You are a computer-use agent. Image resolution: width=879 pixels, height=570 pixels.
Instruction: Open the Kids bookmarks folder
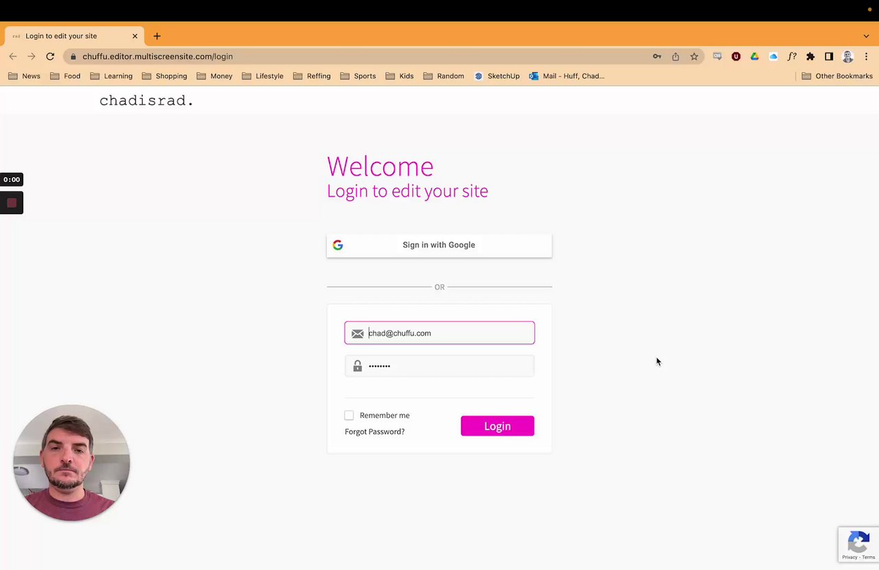pos(400,76)
